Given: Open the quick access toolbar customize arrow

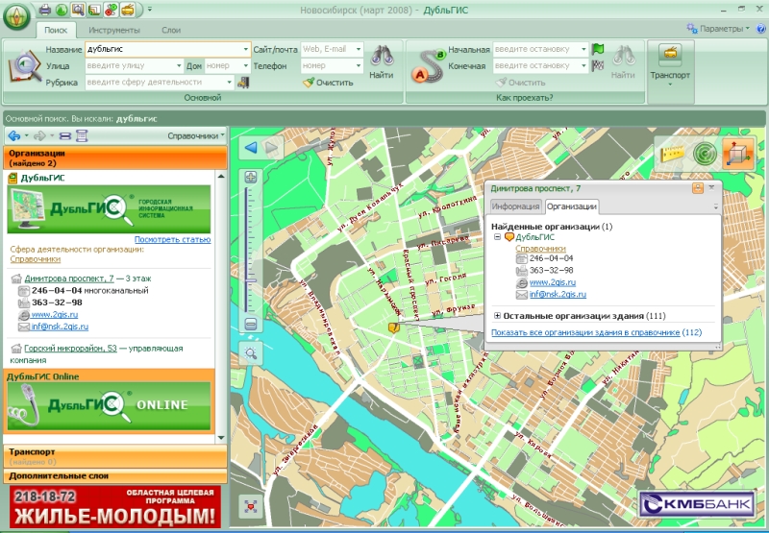Looking at the screenshot, I should (x=150, y=10).
